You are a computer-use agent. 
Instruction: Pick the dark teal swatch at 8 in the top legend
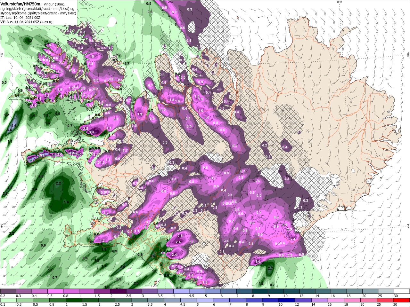coord(260,291)
